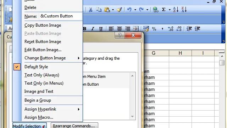Click the Percent Style icon
The height and width of the screenshot is (128, 227).
pos(154,29)
